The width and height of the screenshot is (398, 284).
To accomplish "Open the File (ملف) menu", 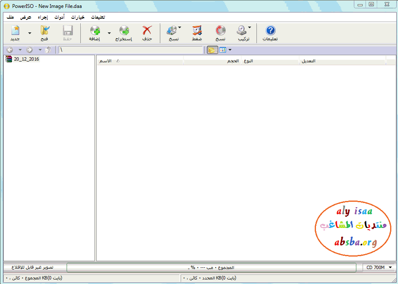I will pyautogui.click(x=10, y=17).
